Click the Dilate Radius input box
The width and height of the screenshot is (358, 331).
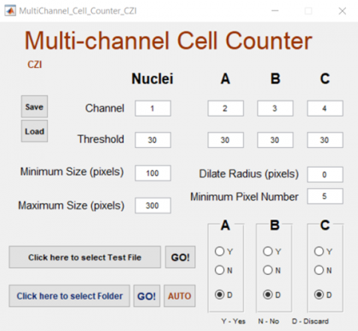click(x=325, y=174)
